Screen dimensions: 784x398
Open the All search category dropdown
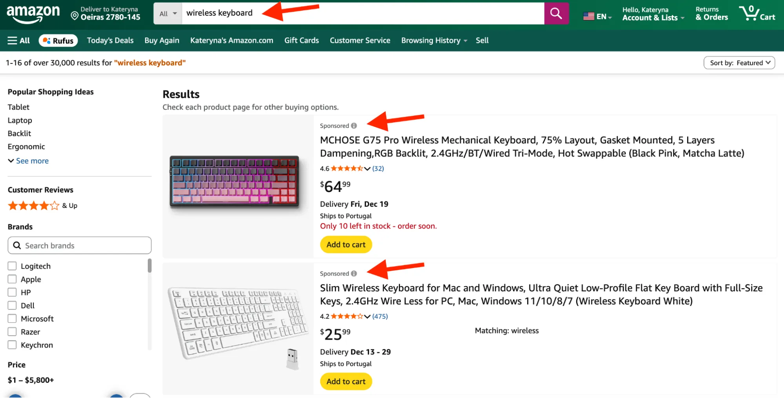pos(167,13)
